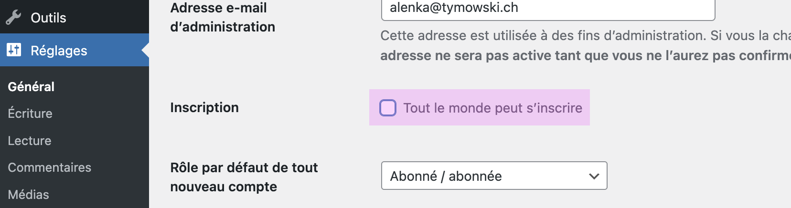
Task: Select the Général settings submenu item
Action: coord(31,86)
